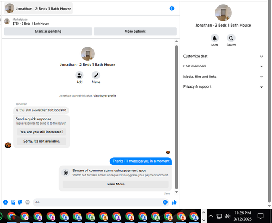Click the large profile photo in right panel
272x223 pixels.
pos(223,13)
